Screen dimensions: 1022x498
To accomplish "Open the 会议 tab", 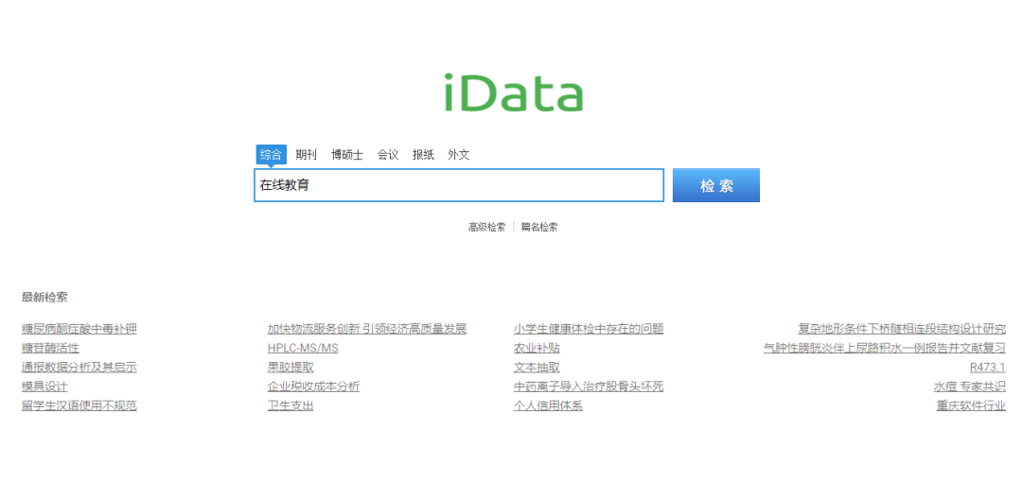I will click(388, 155).
